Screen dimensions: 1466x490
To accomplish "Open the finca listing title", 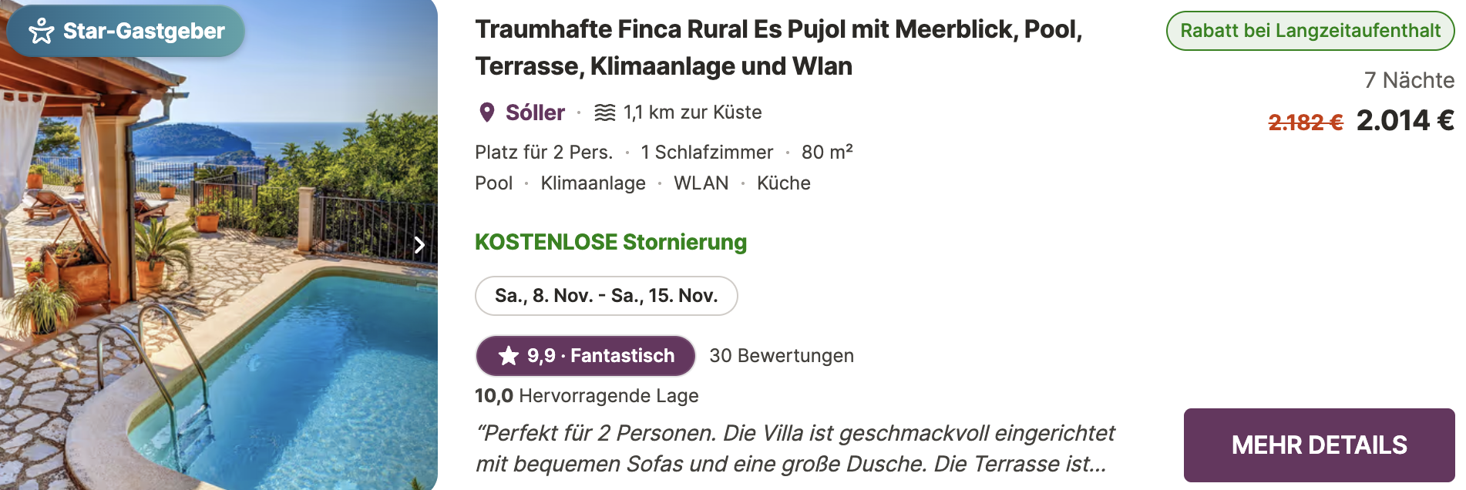I will [778, 48].
